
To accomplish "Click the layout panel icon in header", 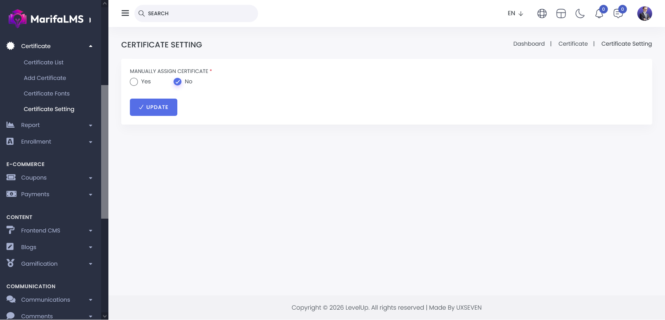I will [x=561, y=13].
